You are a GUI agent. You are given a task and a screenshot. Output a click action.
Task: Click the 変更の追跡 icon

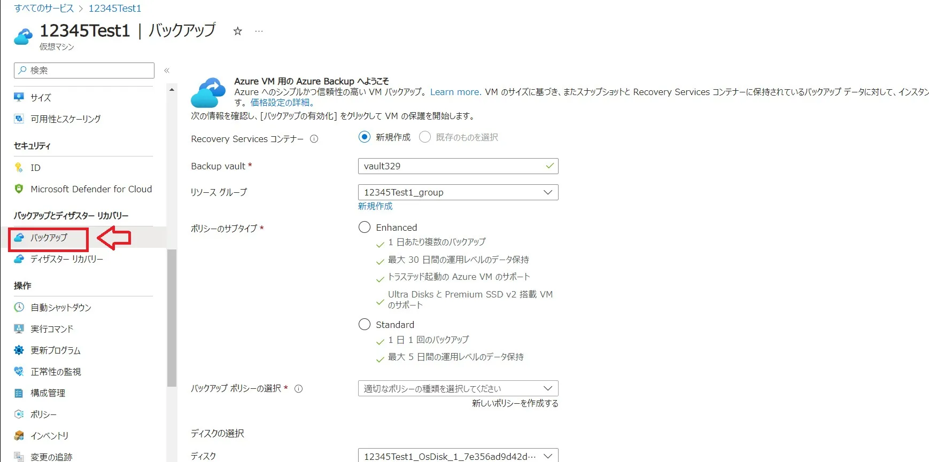pos(19,457)
